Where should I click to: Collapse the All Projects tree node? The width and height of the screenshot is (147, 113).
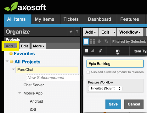point(7,61)
